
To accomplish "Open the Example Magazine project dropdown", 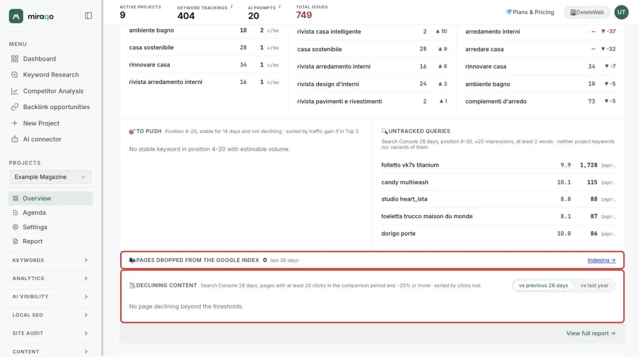I will pyautogui.click(x=50, y=177).
